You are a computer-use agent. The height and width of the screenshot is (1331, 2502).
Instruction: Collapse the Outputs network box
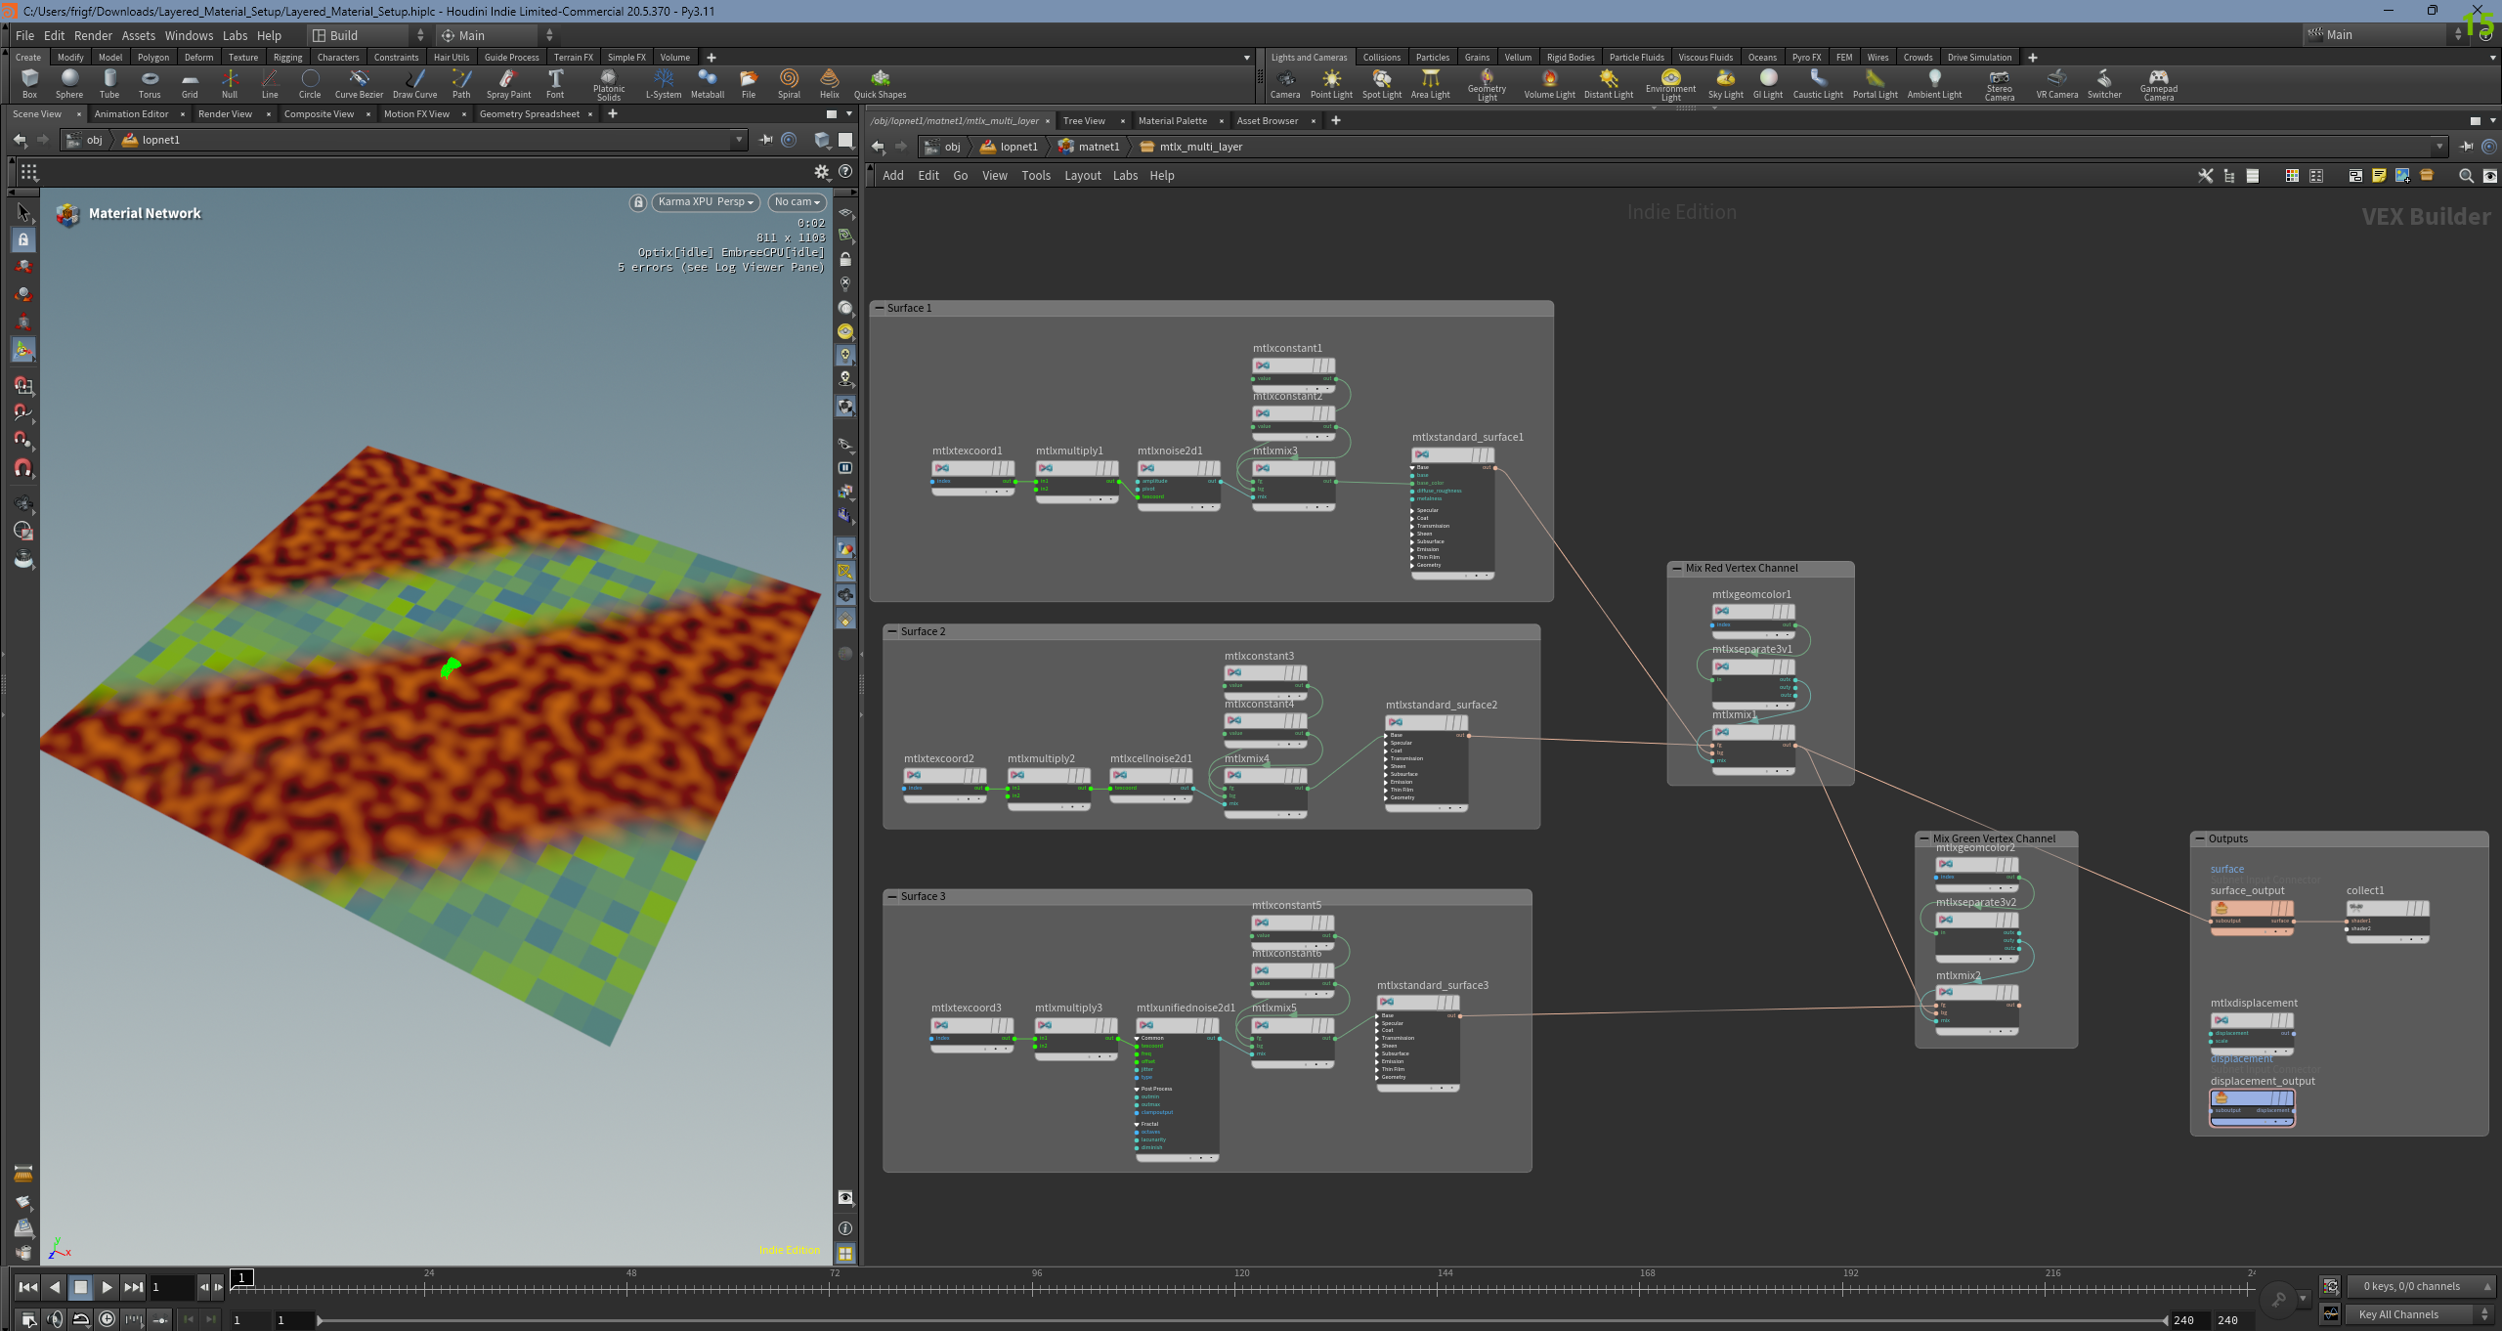click(x=2200, y=838)
